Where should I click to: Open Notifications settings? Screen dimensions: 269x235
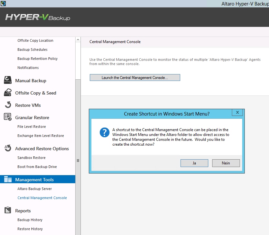coord(28,68)
